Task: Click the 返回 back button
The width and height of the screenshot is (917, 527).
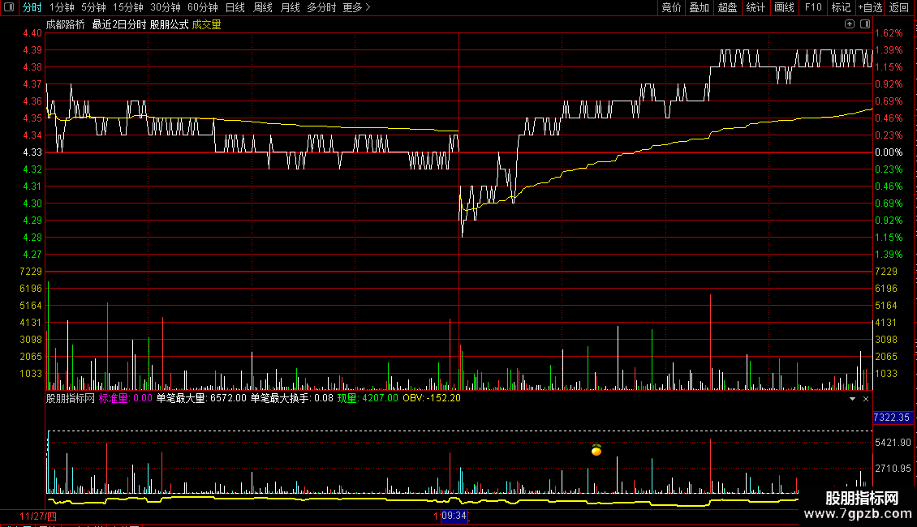Action: (899, 7)
